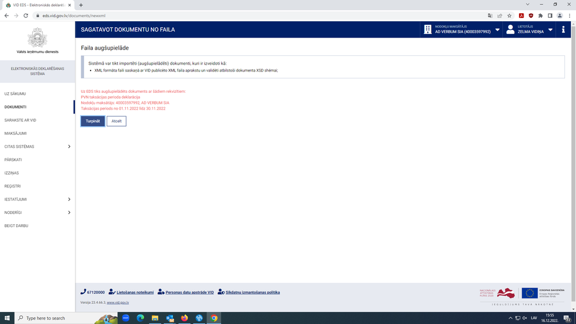Open the Lietotājs Zelma Vidiņa dropdown arrow
The height and width of the screenshot is (324, 576).
[x=550, y=30]
